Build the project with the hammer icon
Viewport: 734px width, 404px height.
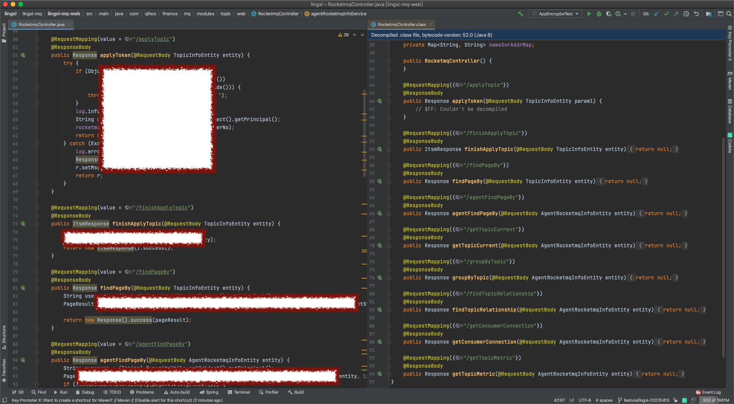[520, 14]
